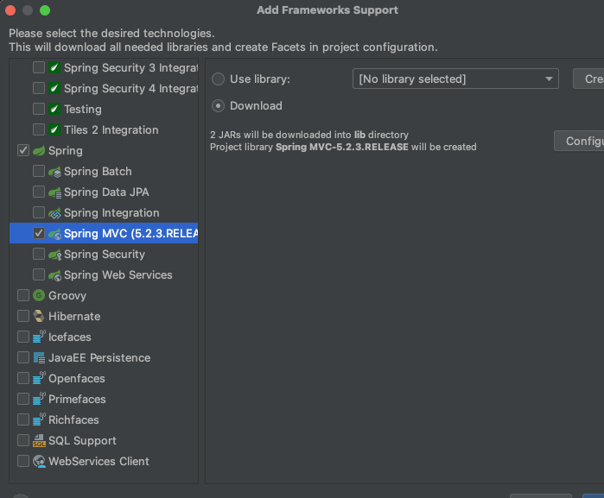Click the Spring leaf icon
604x498 pixels.
point(39,151)
